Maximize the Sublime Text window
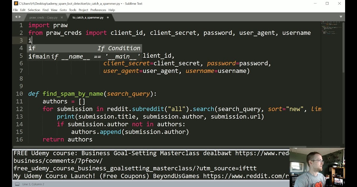The height and width of the screenshot is (187, 357). click(x=327, y=4)
